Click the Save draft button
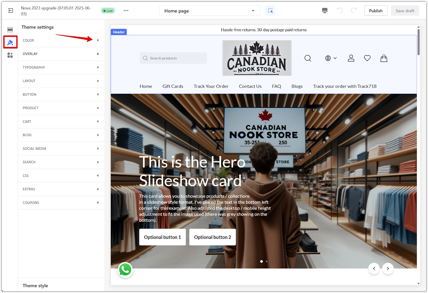Viewport: 428px width, 293px height. tap(405, 11)
